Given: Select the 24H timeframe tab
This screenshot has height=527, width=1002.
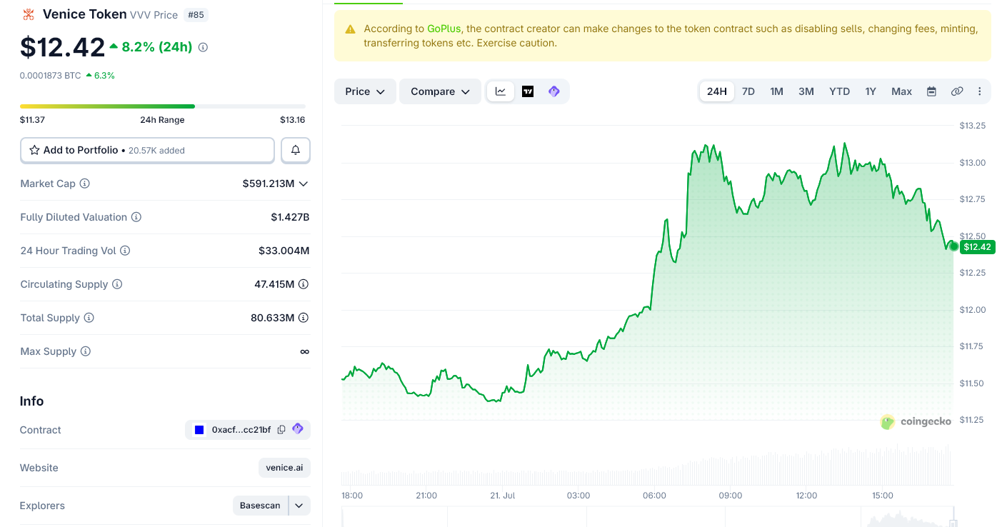Looking at the screenshot, I should click(x=717, y=91).
